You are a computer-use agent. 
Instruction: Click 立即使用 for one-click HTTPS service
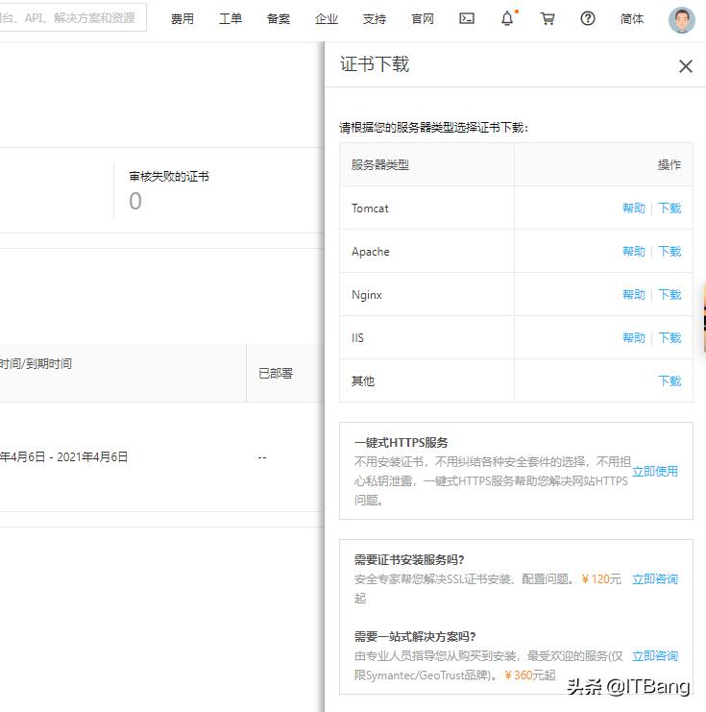point(655,472)
